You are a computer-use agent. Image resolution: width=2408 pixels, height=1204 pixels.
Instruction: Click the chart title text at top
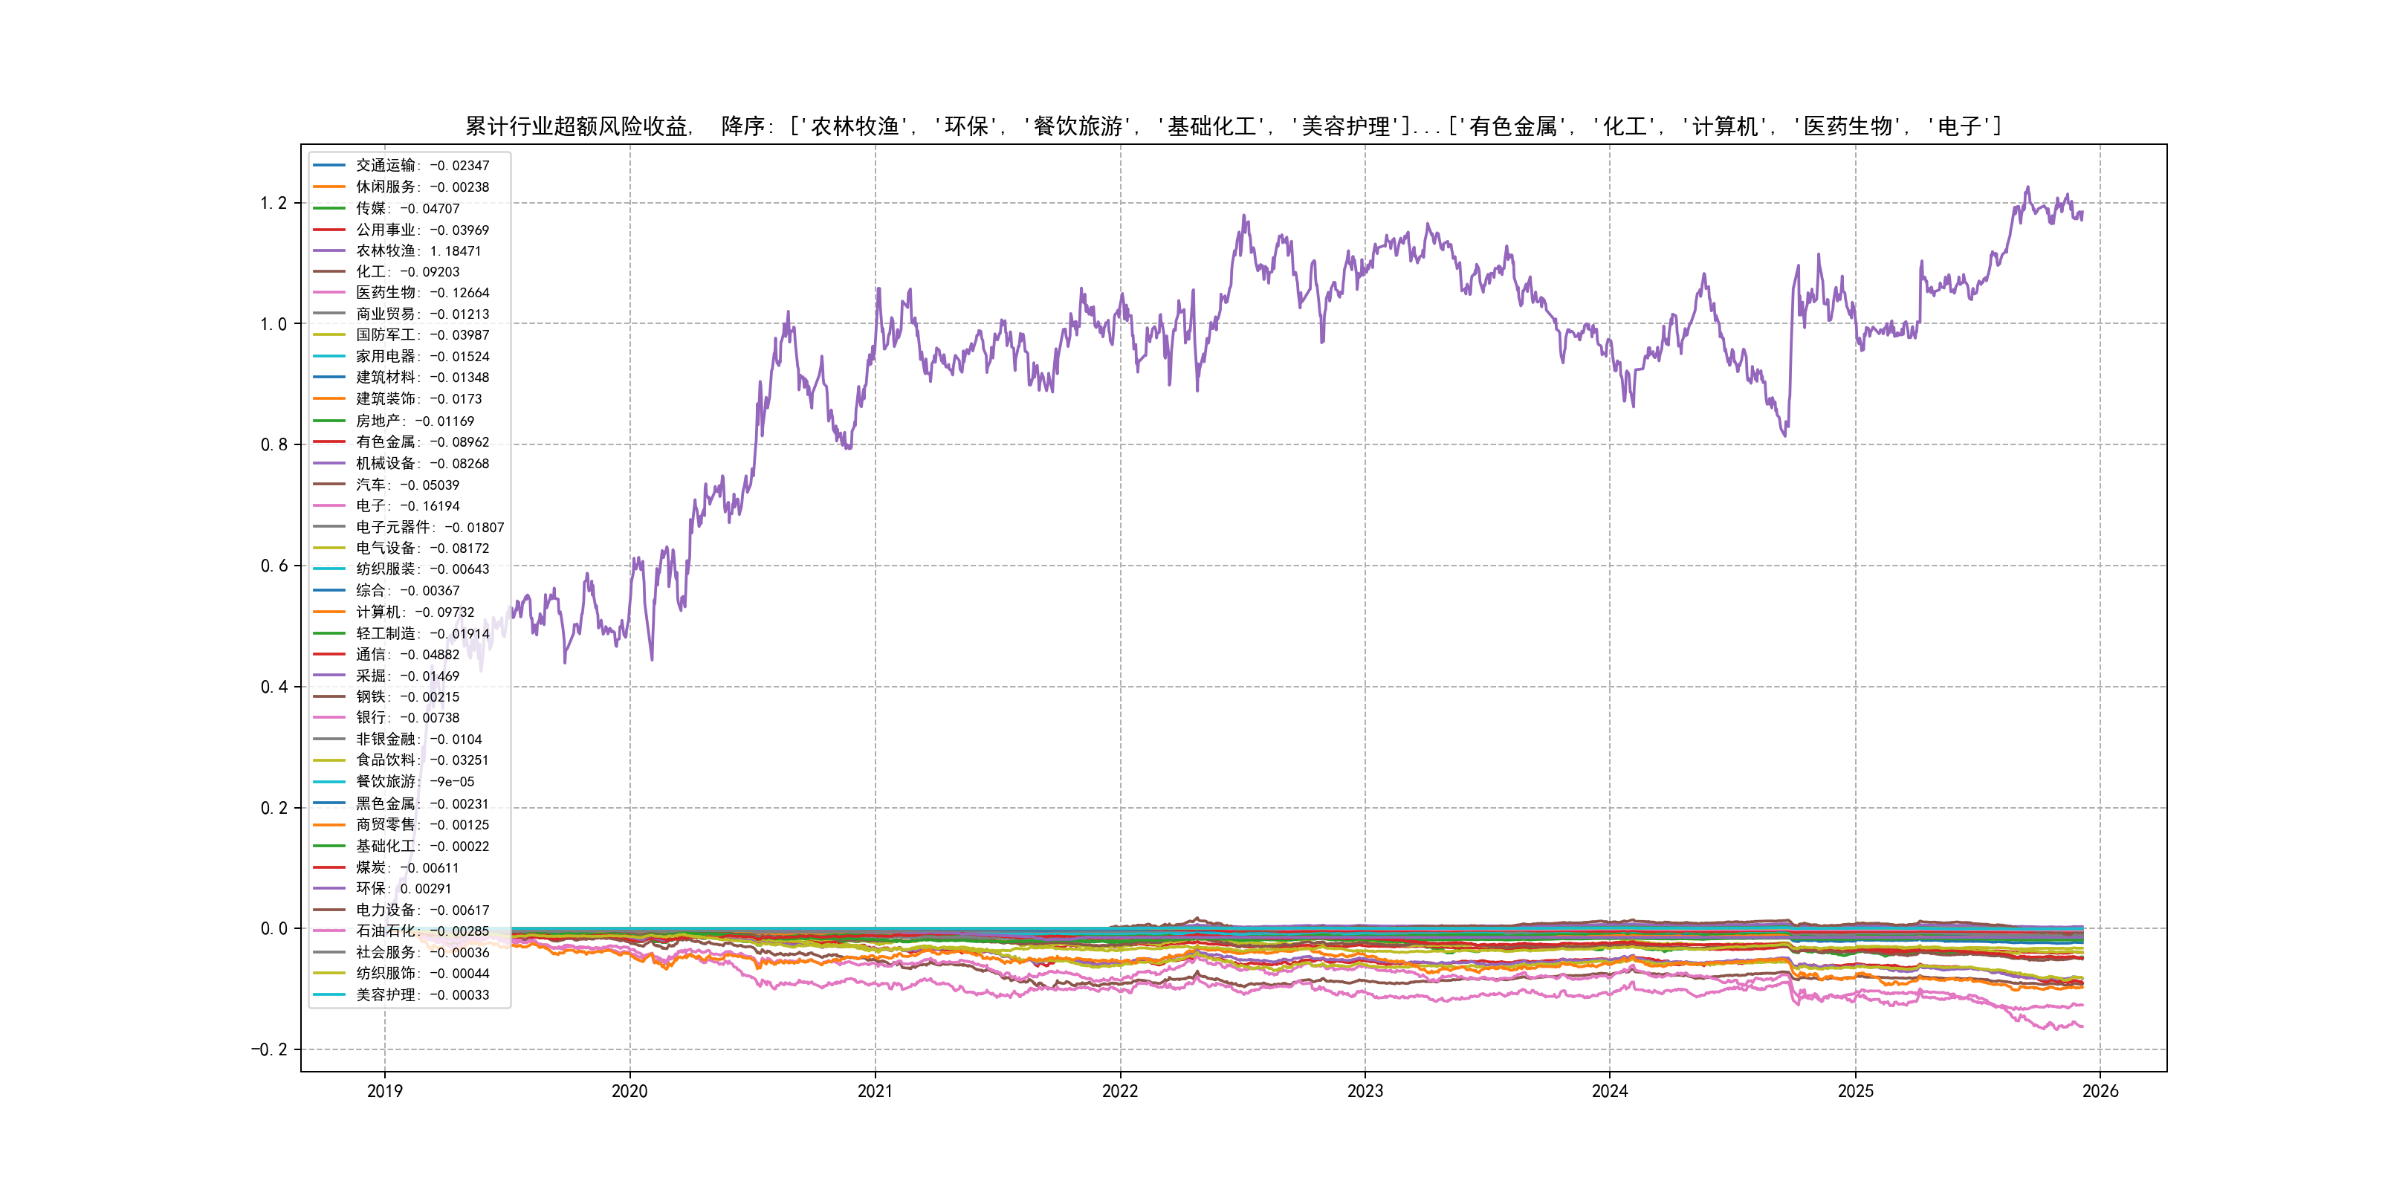[x=1233, y=126]
